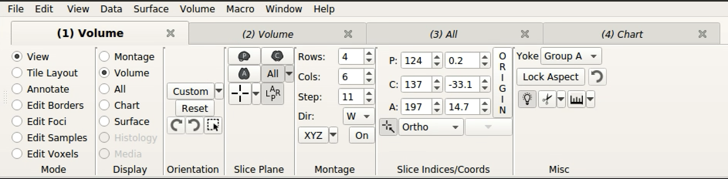This screenshot has width=728, height=179.
Task: Select Edit Voxels mode
Action: tap(17, 154)
